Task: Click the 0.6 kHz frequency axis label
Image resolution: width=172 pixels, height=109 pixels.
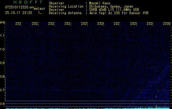Action: (x=2, y=104)
